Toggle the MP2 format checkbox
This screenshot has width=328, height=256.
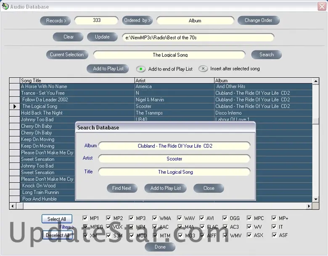[x=108, y=218]
